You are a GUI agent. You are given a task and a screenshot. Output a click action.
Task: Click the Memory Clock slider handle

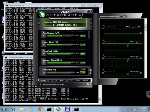click(70, 63)
